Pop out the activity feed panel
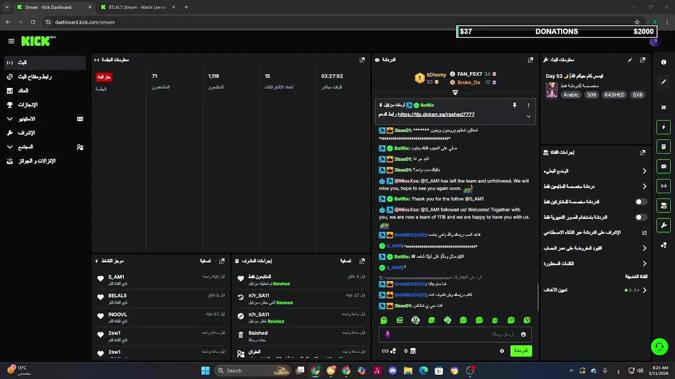Image resolution: width=675 pixels, height=379 pixels. coord(222,261)
